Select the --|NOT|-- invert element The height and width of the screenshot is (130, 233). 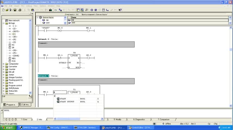click(16, 31)
